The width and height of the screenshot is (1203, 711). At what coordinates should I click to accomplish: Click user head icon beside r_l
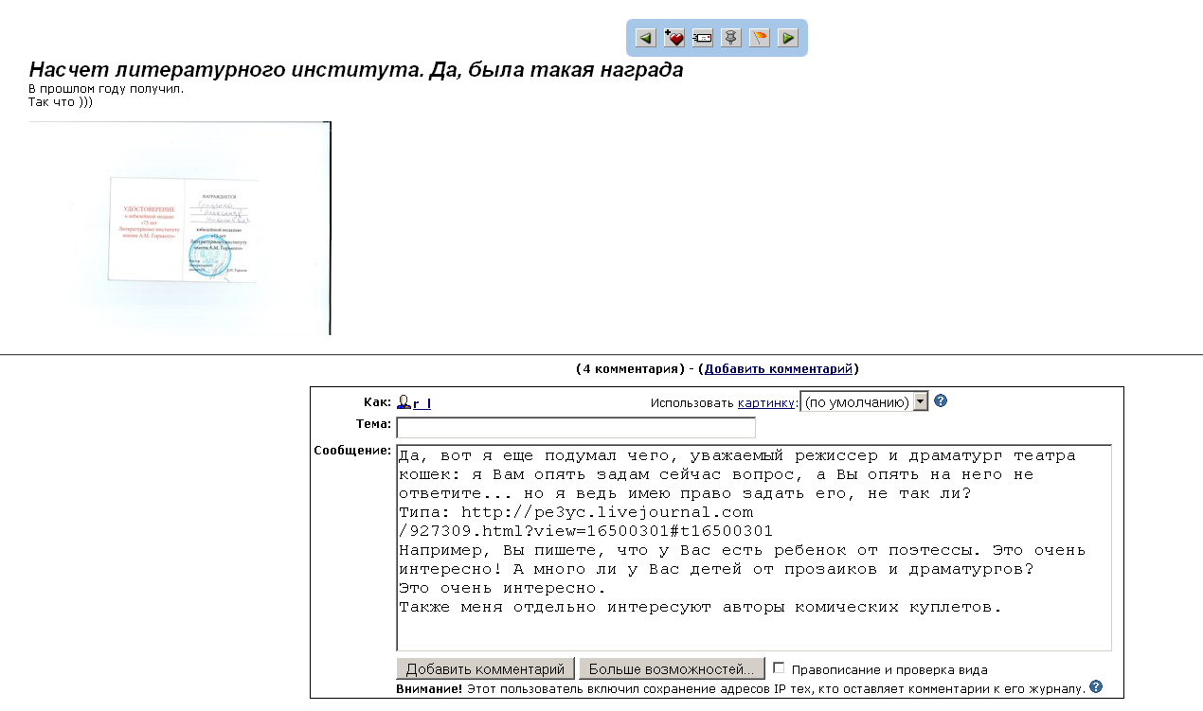point(404,402)
